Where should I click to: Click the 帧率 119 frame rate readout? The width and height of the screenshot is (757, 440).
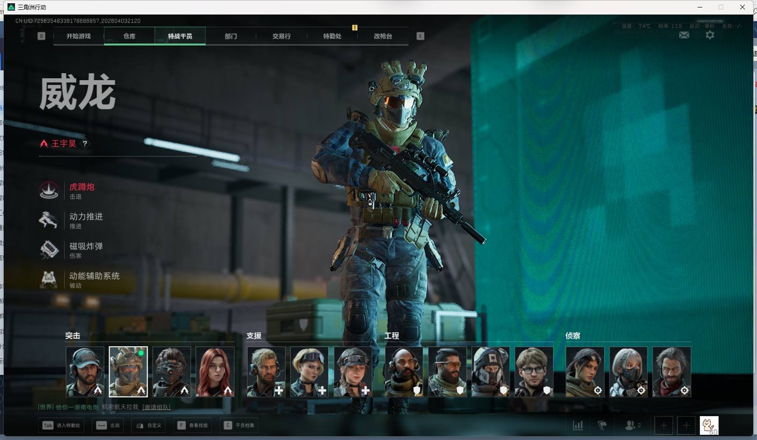(x=670, y=26)
